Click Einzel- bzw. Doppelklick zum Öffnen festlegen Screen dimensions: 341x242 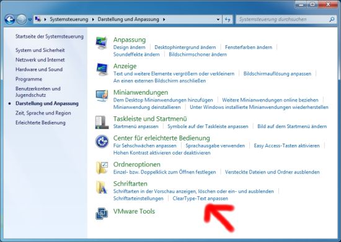tap(165, 172)
